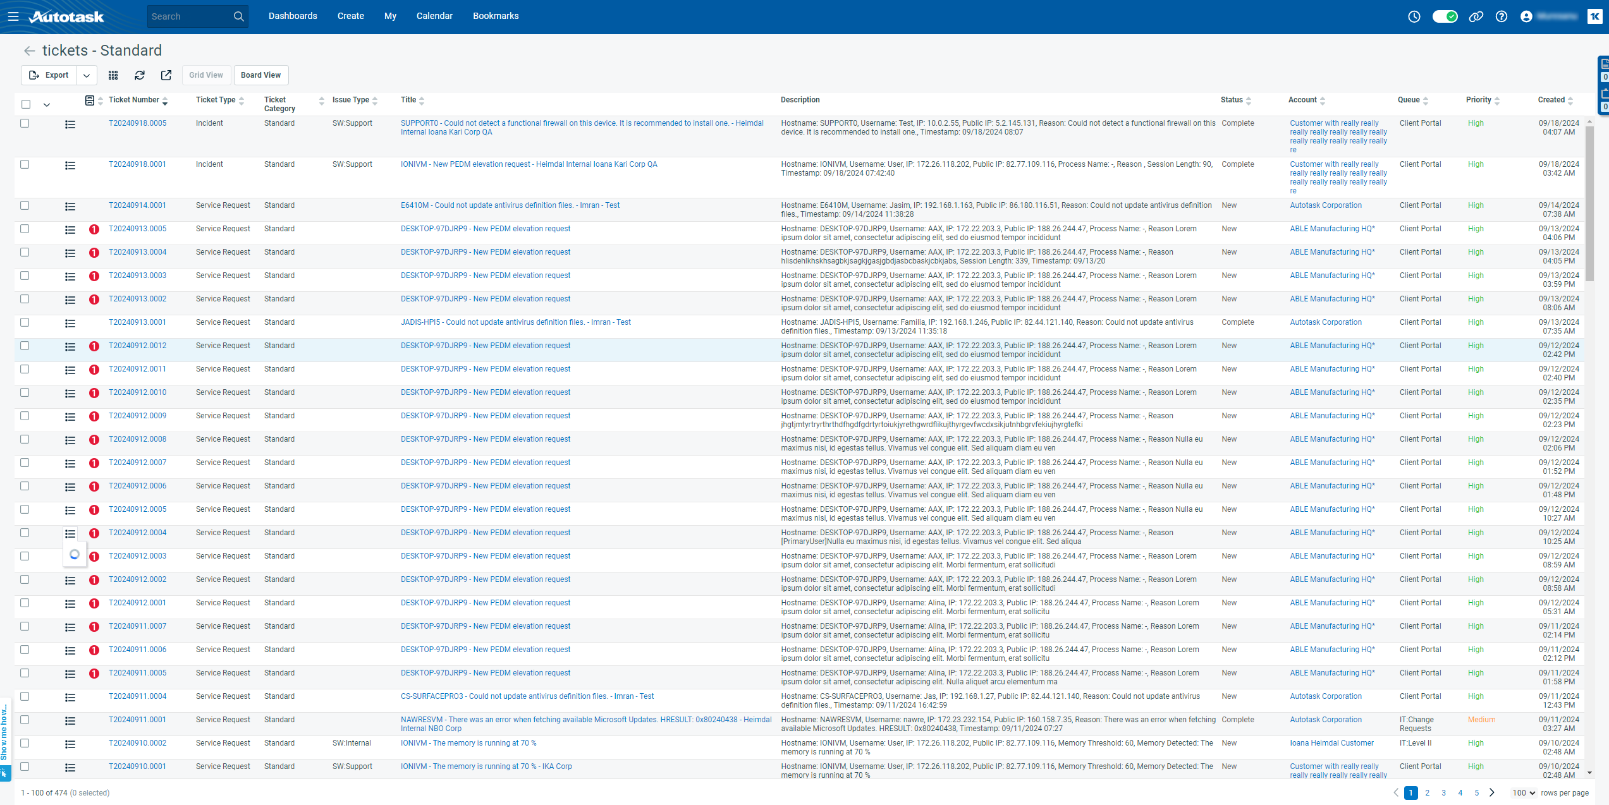1609x805 pixels.
Task: Open the Dashboards menu
Action: 293,16
